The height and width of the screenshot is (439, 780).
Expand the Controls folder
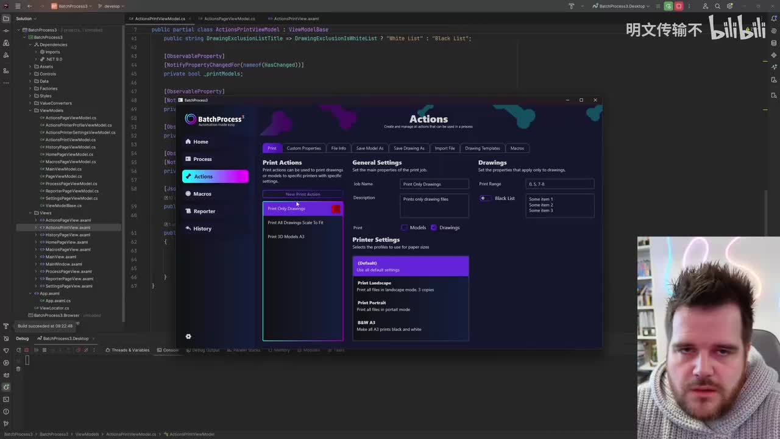[x=30, y=74]
